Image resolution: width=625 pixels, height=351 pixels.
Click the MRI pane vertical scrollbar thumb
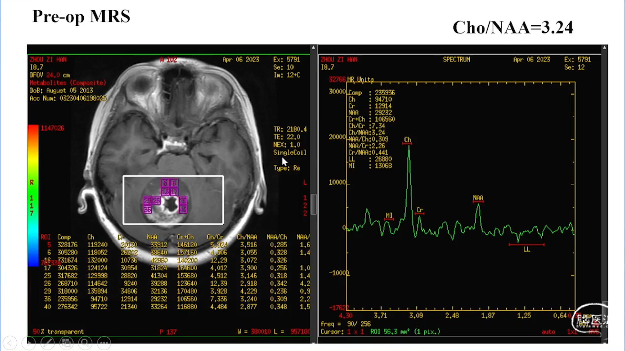[x=313, y=204]
